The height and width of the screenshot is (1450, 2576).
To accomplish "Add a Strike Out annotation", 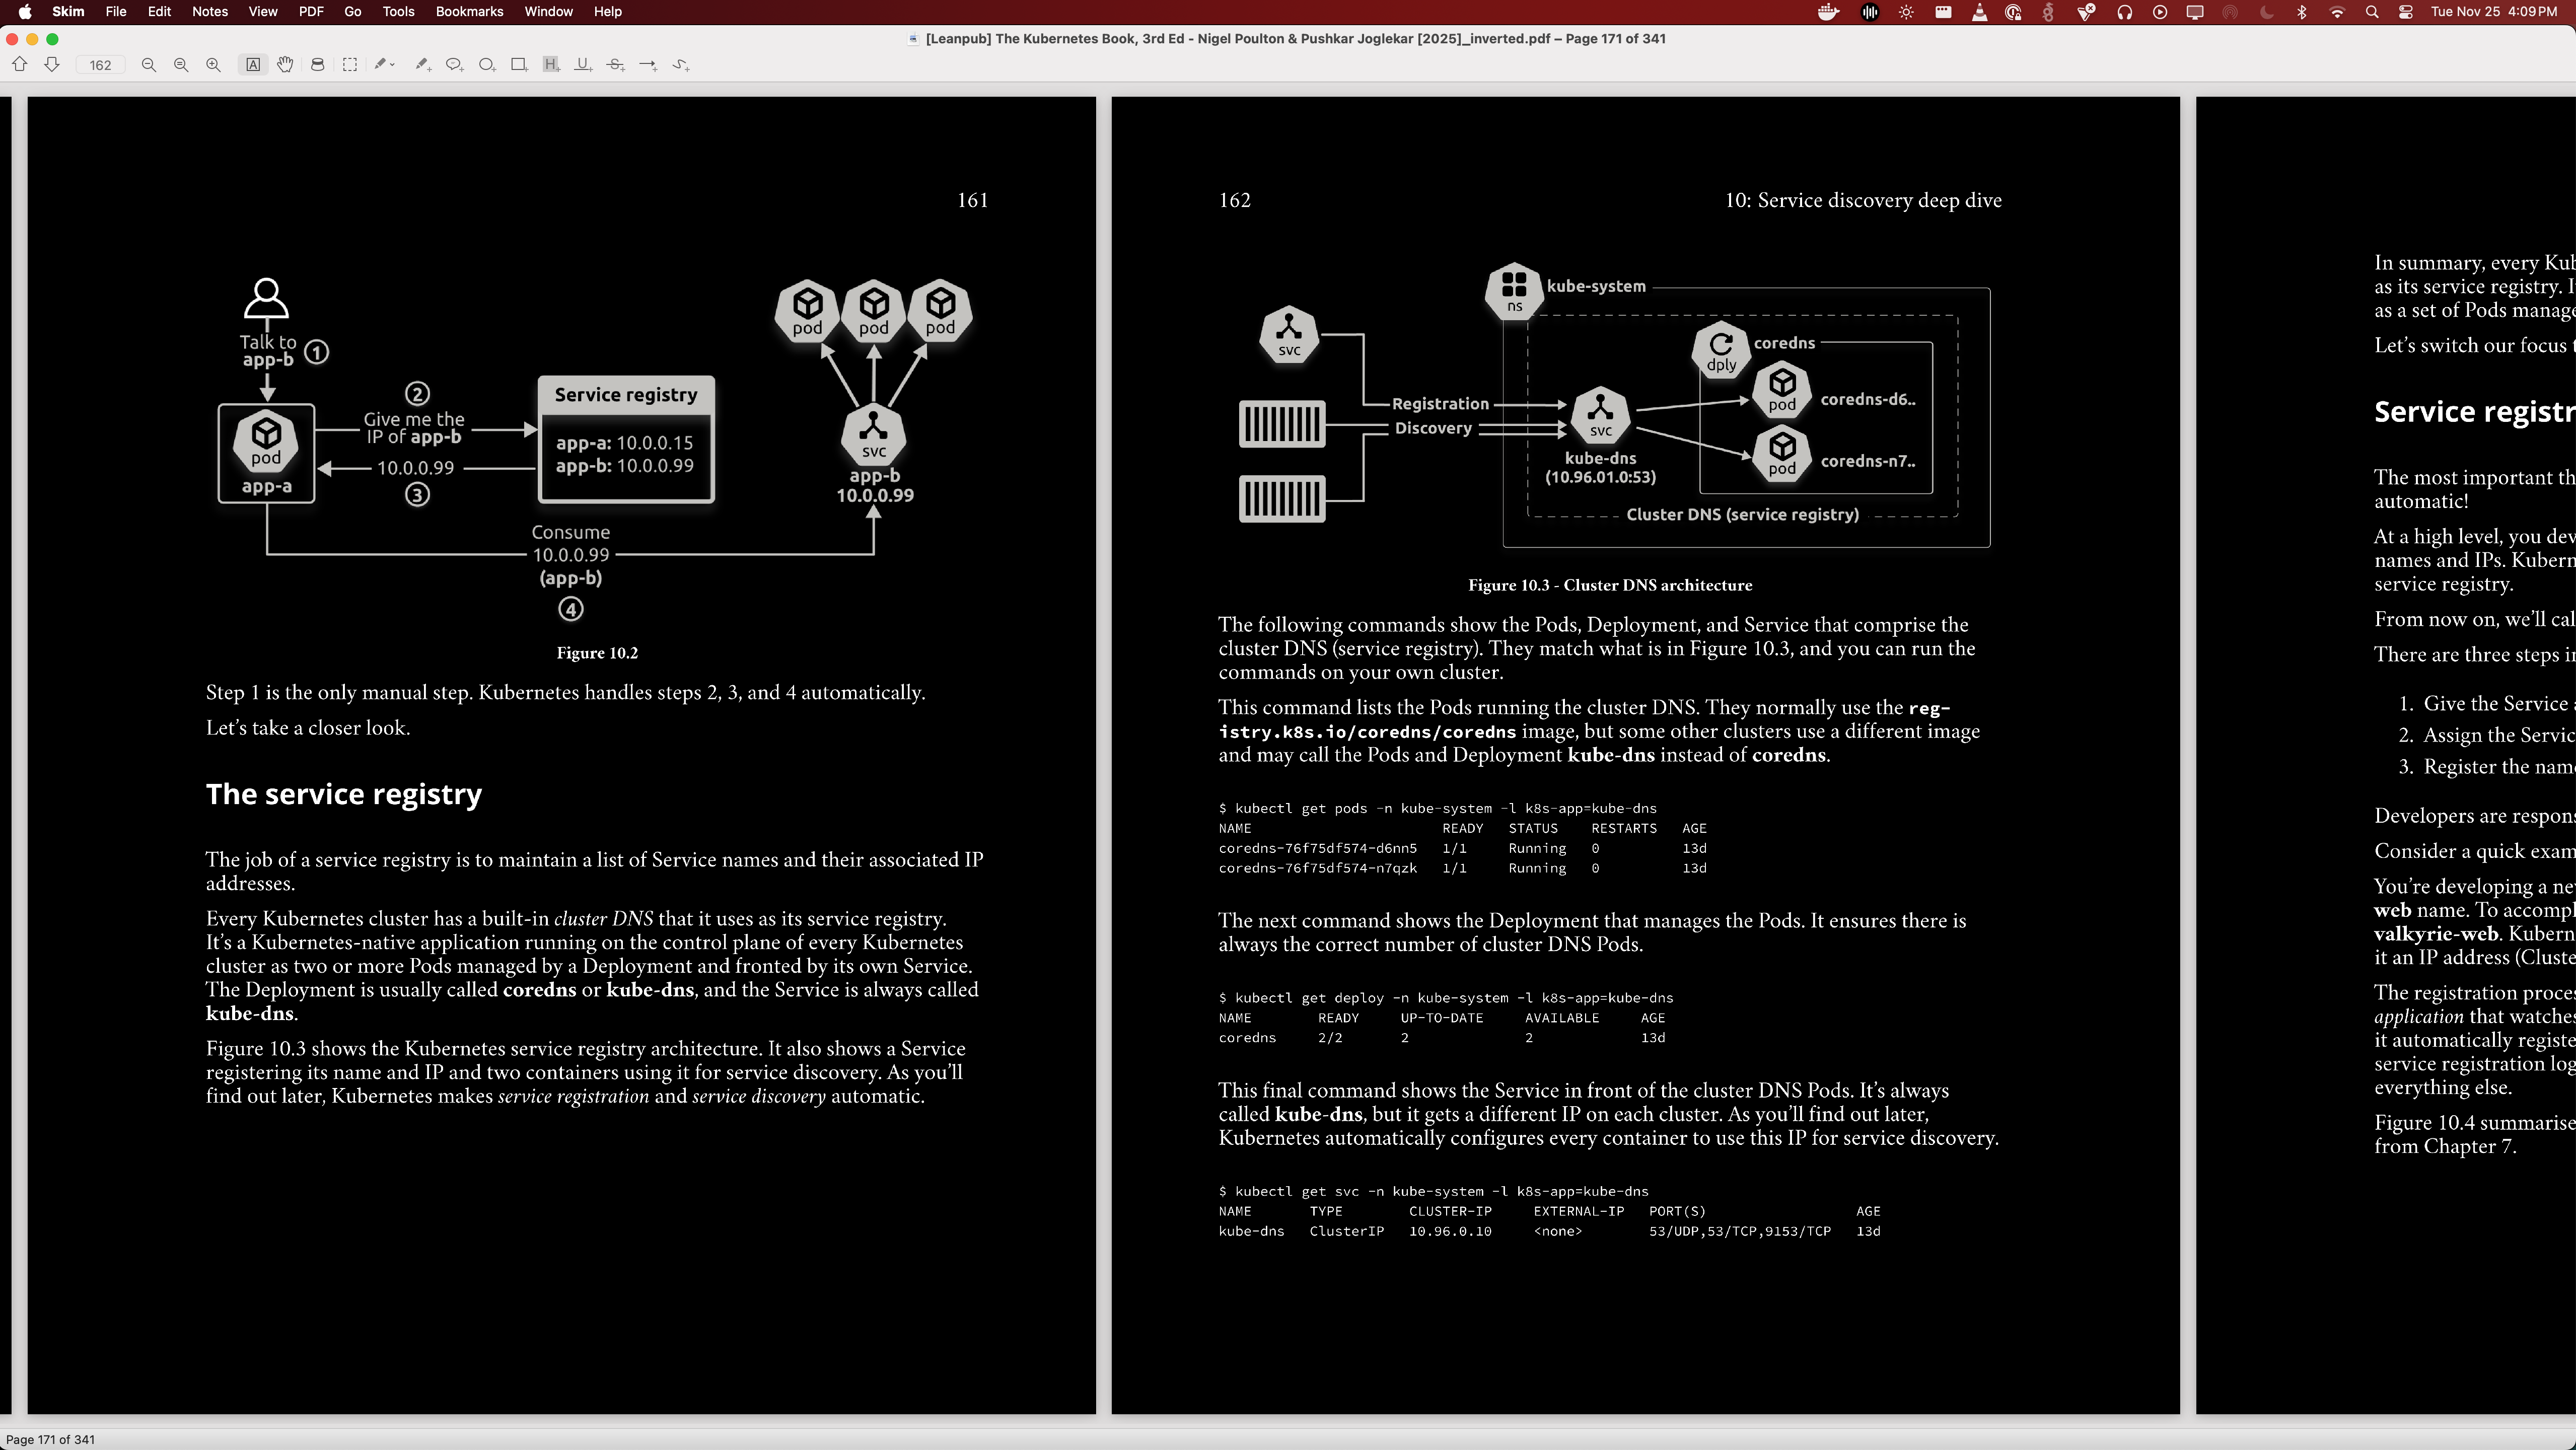I will point(616,64).
